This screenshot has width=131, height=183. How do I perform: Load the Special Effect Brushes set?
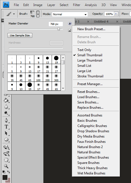pyautogui.click(x=96, y=157)
